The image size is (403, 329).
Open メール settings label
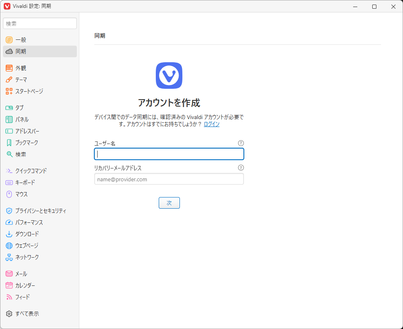pos(21,274)
